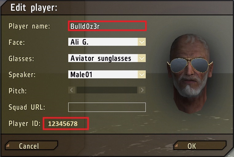Image resolution: width=234 pixels, height=157 pixels.
Task: Open the Face dropdown arrow
Action: coord(142,42)
